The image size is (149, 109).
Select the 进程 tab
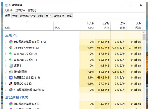click(x=7, y=16)
